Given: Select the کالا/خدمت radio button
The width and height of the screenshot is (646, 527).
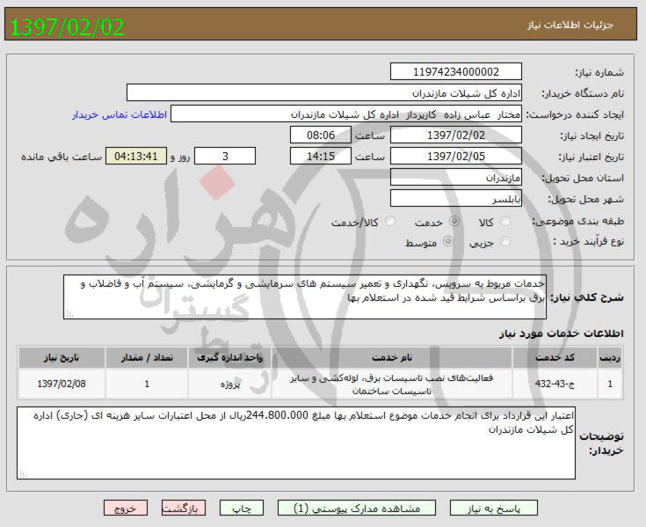Looking at the screenshot, I should (389, 222).
